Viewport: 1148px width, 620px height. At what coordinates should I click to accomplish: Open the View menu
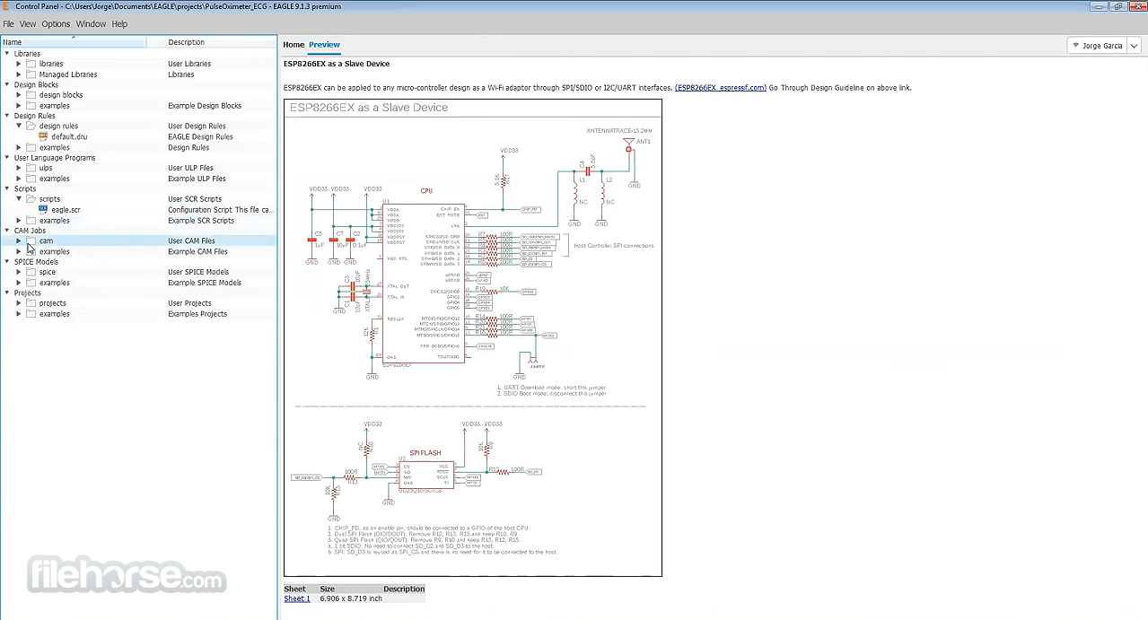(x=28, y=24)
